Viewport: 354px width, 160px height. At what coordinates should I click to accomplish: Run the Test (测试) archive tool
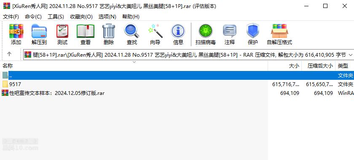pyautogui.click(x=62, y=34)
